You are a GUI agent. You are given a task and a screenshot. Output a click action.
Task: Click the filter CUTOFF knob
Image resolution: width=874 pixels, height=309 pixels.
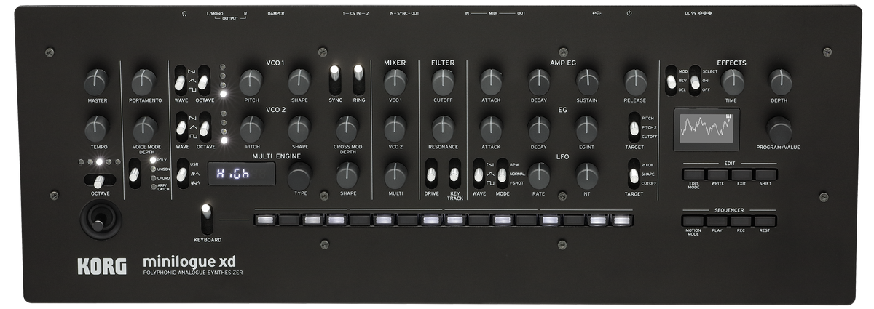pyautogui.click(x=443, y=81)
